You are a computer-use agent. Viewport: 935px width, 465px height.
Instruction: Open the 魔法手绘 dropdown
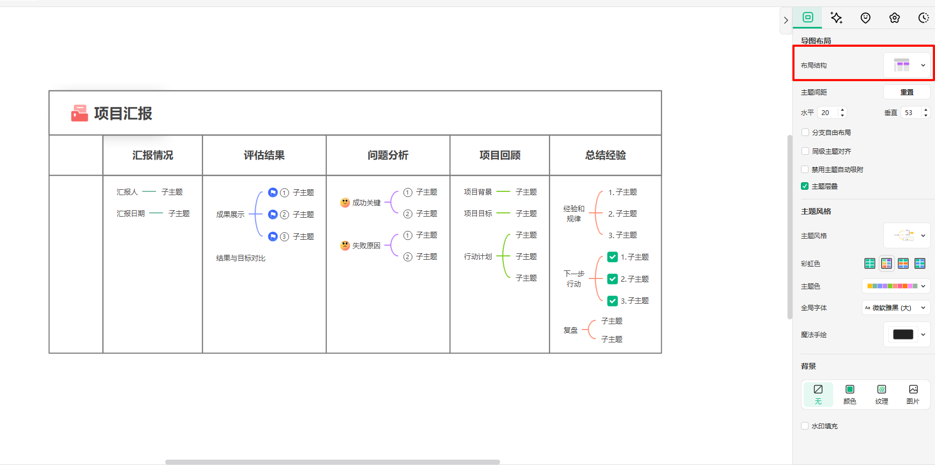click(907, 334)
